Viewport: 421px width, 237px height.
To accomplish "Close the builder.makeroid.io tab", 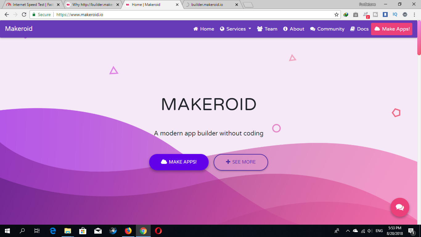I will pyautogui.click(x=236, y=5).
